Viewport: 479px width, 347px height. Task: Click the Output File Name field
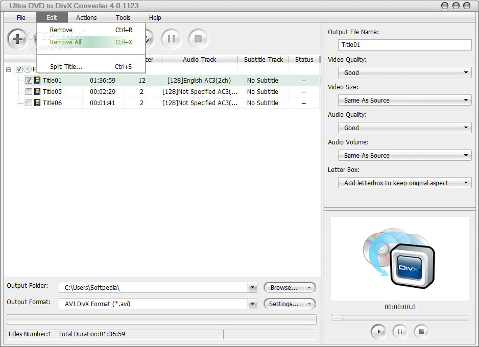pyautogui.click(x=405, y=45)
